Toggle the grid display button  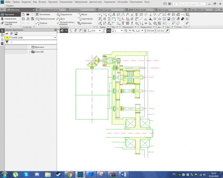pos(85,30)
